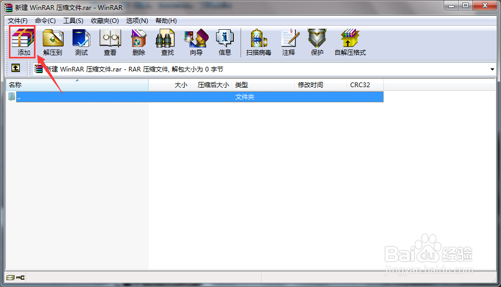Click the drive icon in status bar

pyautogui.click(x=10, y=278)
